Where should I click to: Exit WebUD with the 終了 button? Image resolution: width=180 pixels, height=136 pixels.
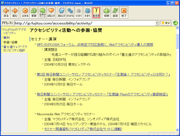pyautogui.click(x=124, y=13)
